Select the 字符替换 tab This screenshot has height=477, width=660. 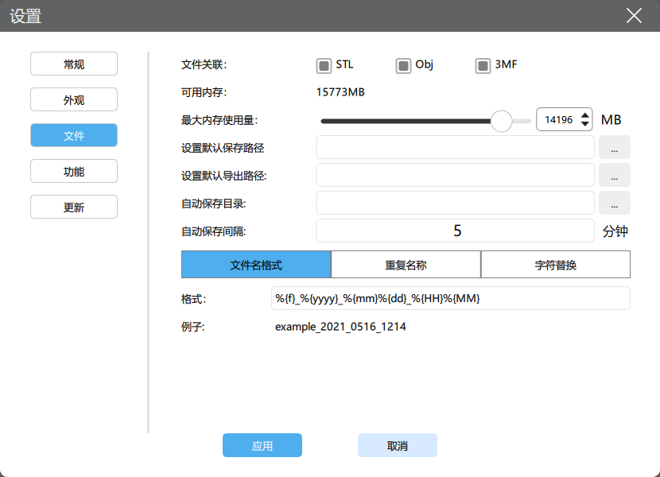click(555, 265)
